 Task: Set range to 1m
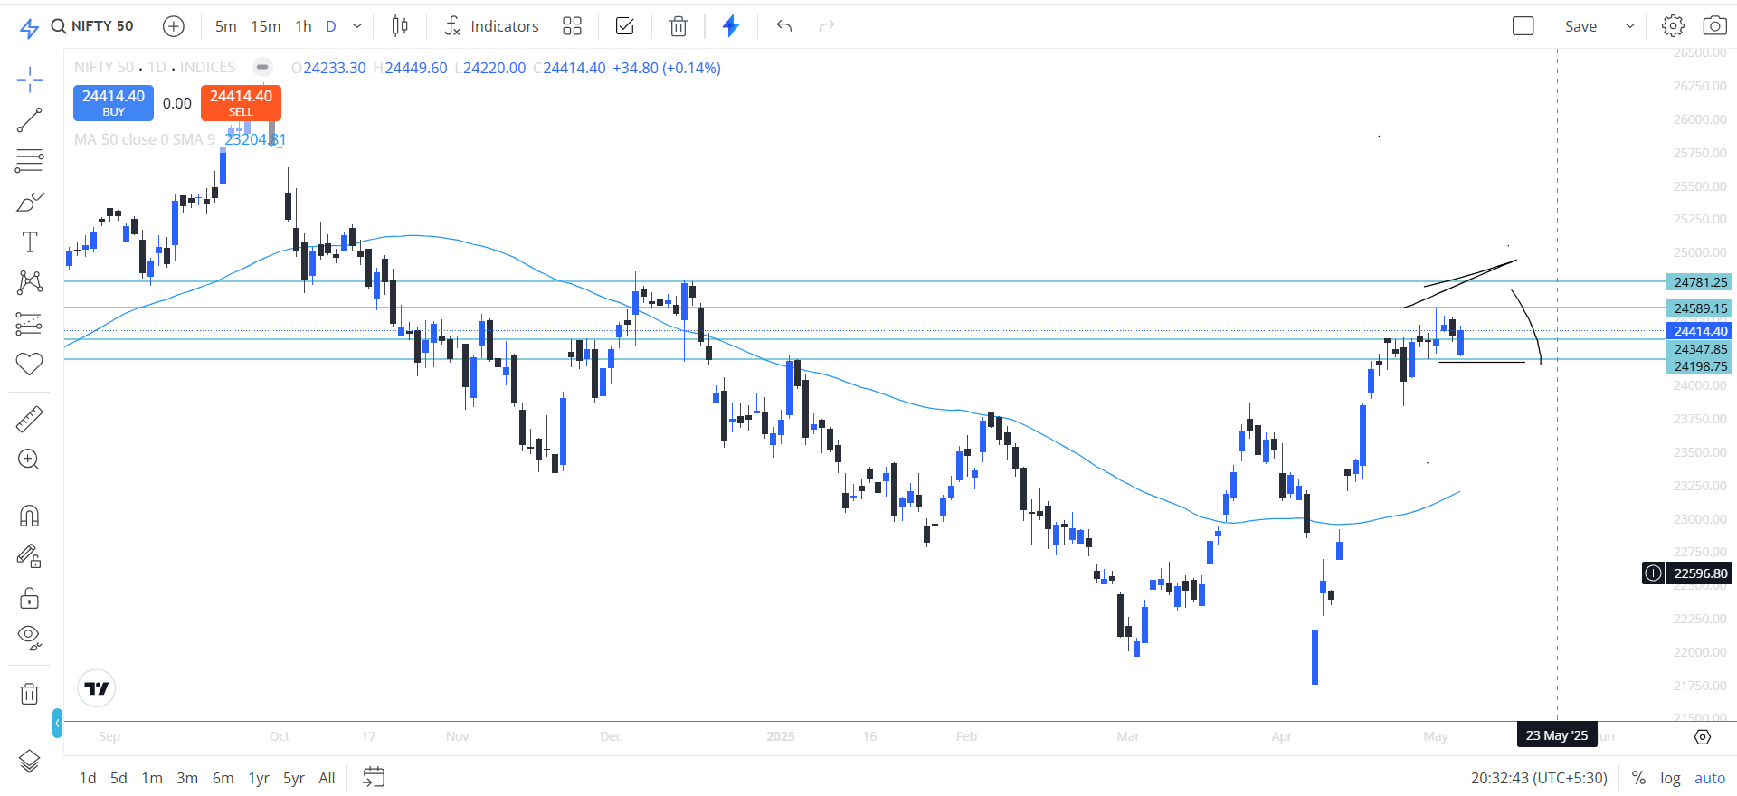[152, 778]
